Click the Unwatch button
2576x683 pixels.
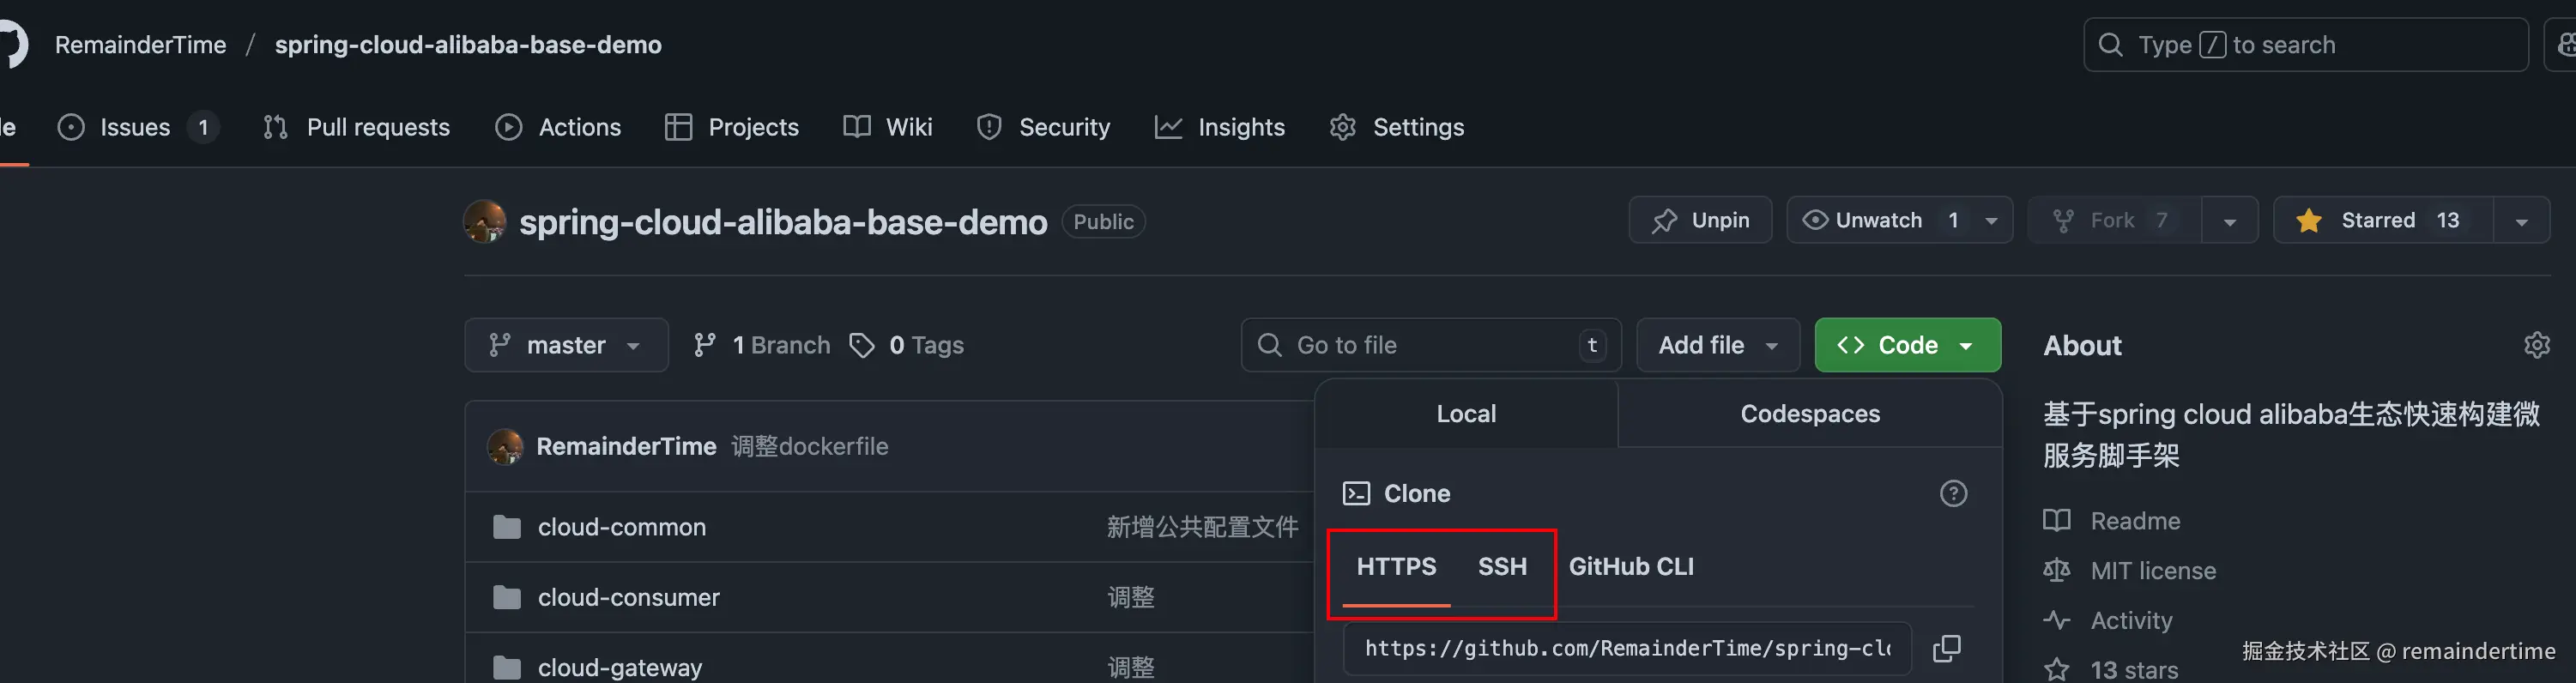[1878, 220]
